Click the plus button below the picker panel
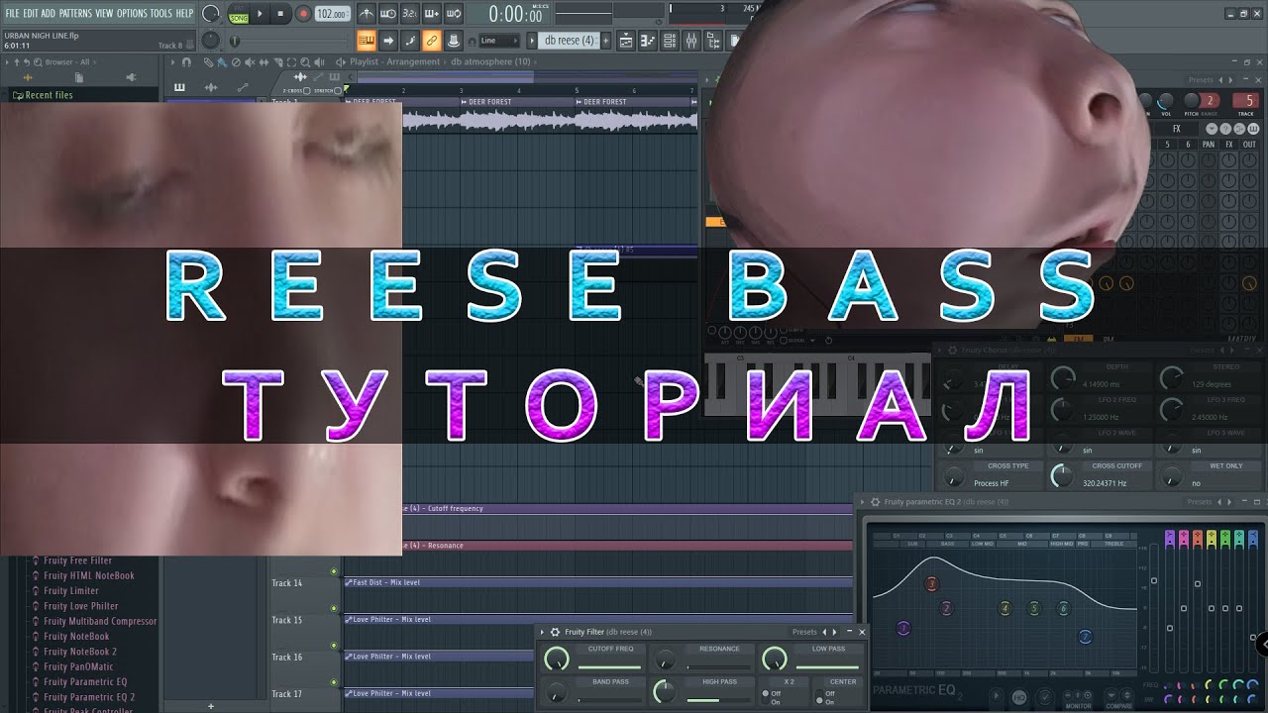This screenshot has height=713, width=1268. point(210,706)
